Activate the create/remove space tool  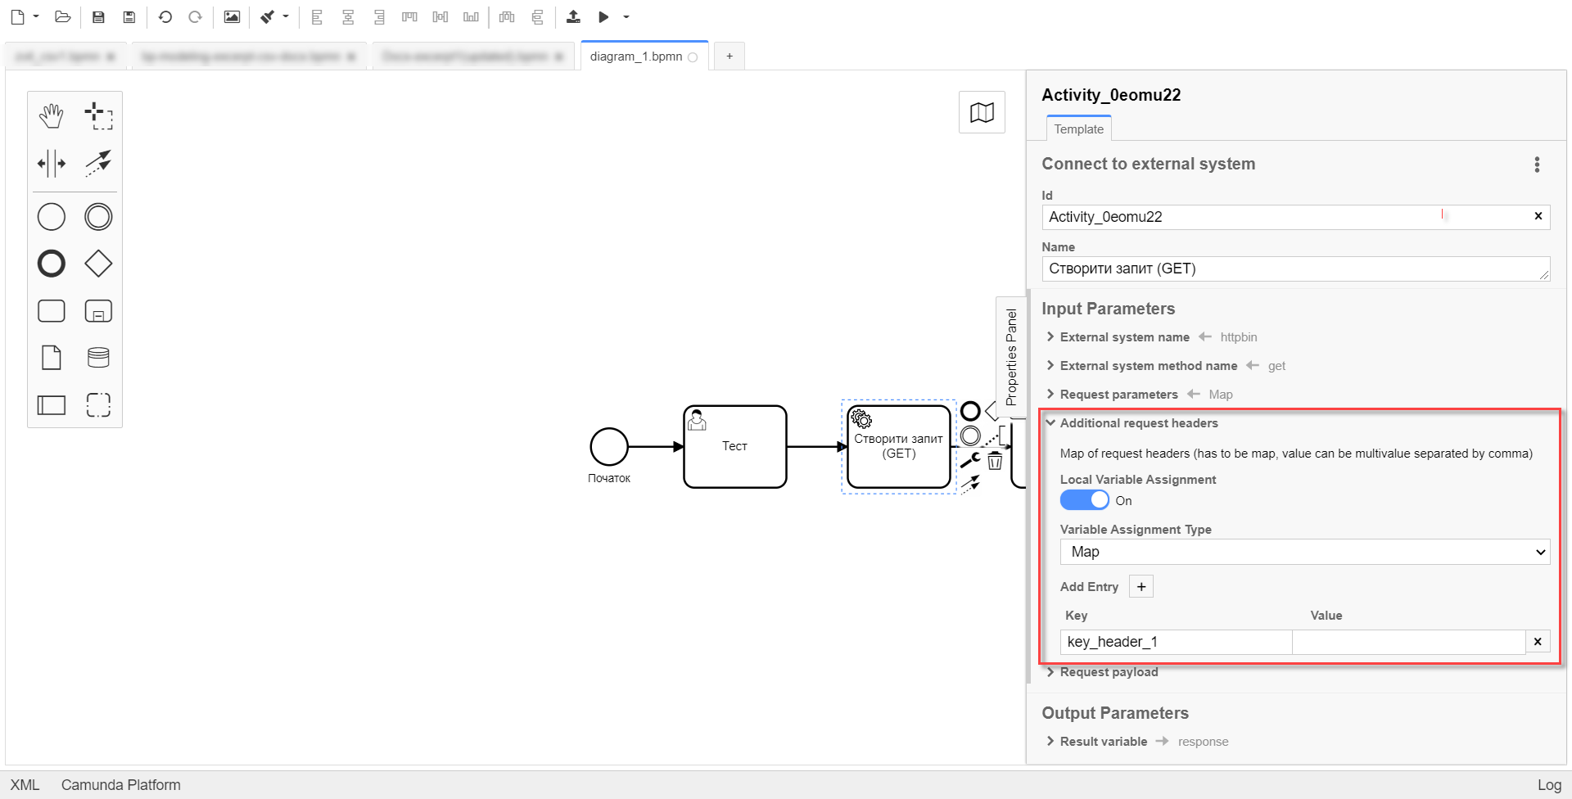(52, 163)
